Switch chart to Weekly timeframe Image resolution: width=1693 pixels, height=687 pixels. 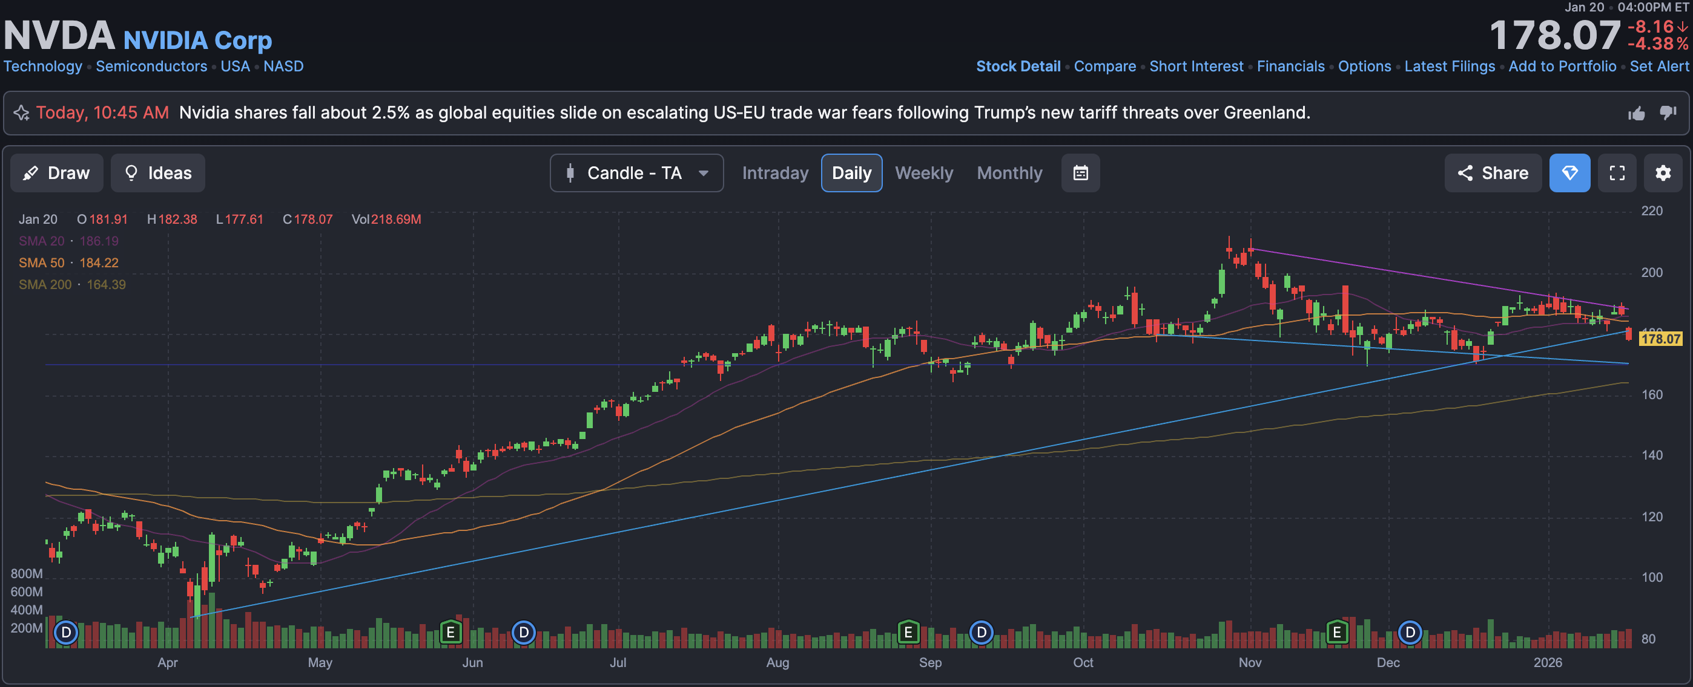tap(923, 173)
